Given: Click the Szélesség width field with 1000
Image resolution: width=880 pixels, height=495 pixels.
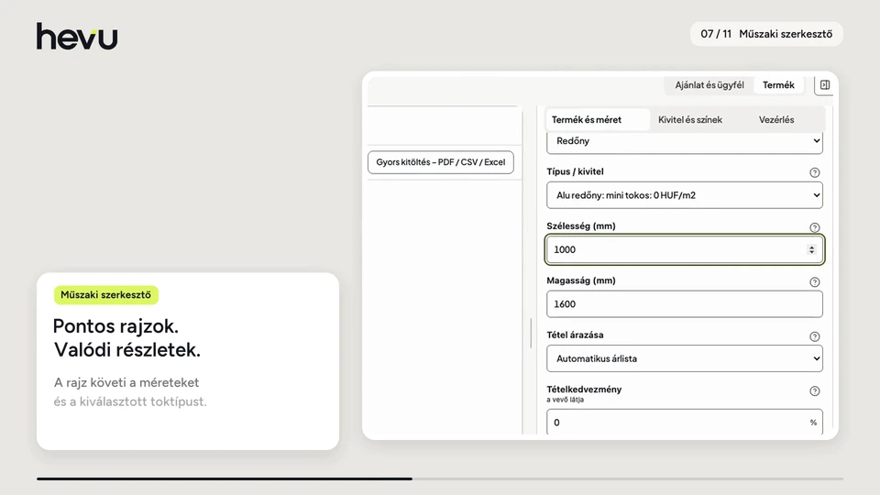Looking at the screenshot, I should pos(684,249).
